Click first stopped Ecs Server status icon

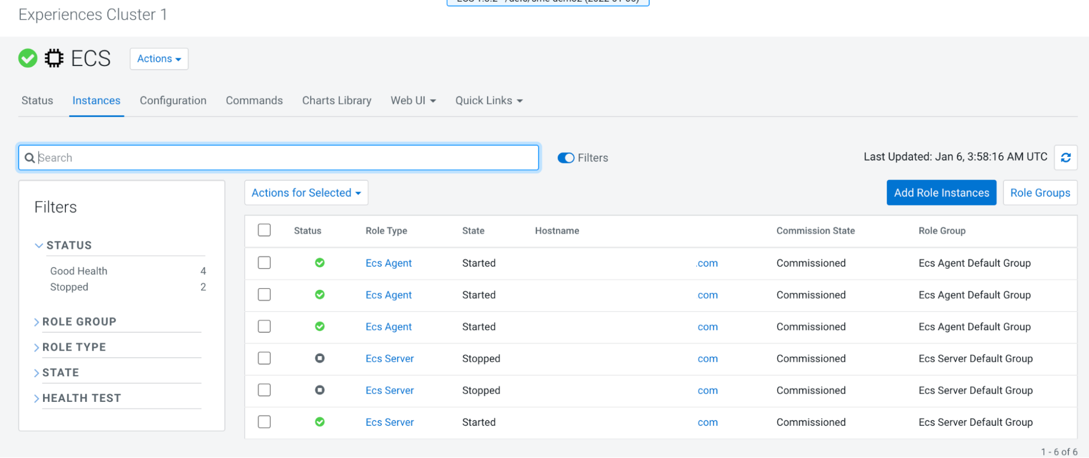pos(320,358)
